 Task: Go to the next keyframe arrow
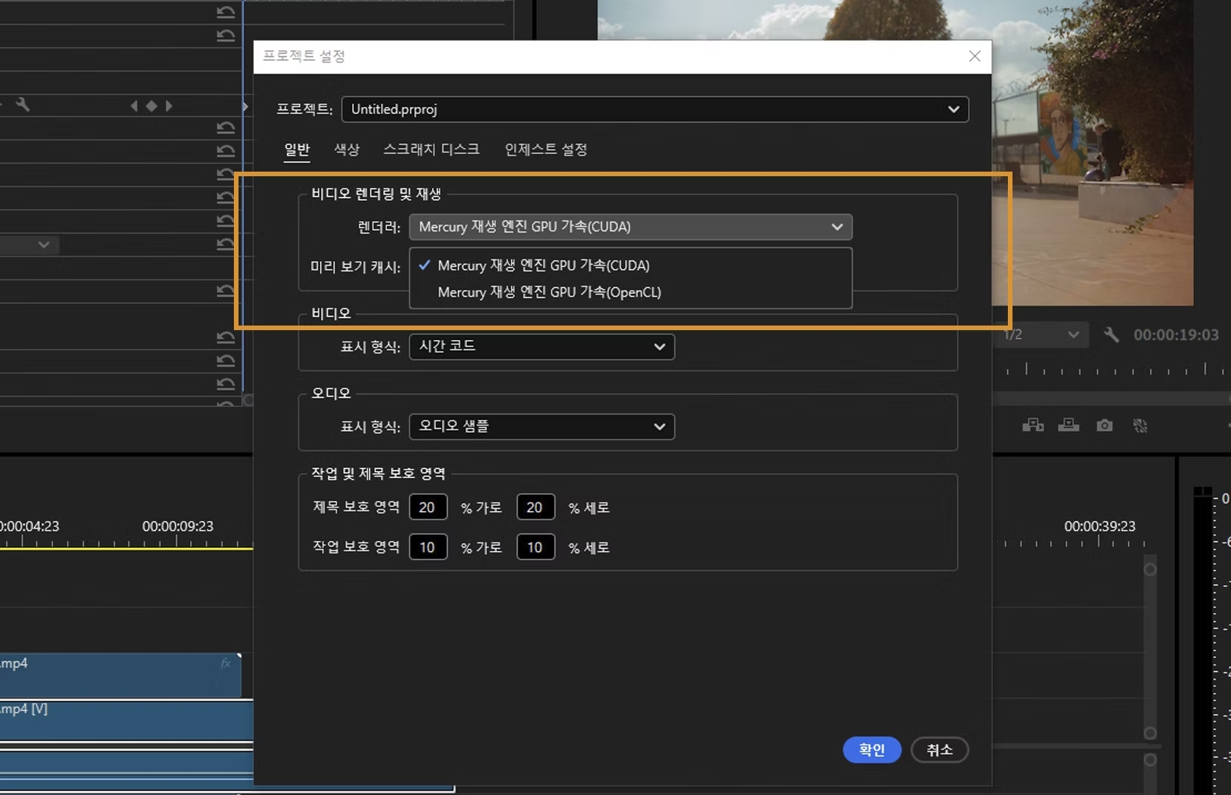tap(168, 105)
